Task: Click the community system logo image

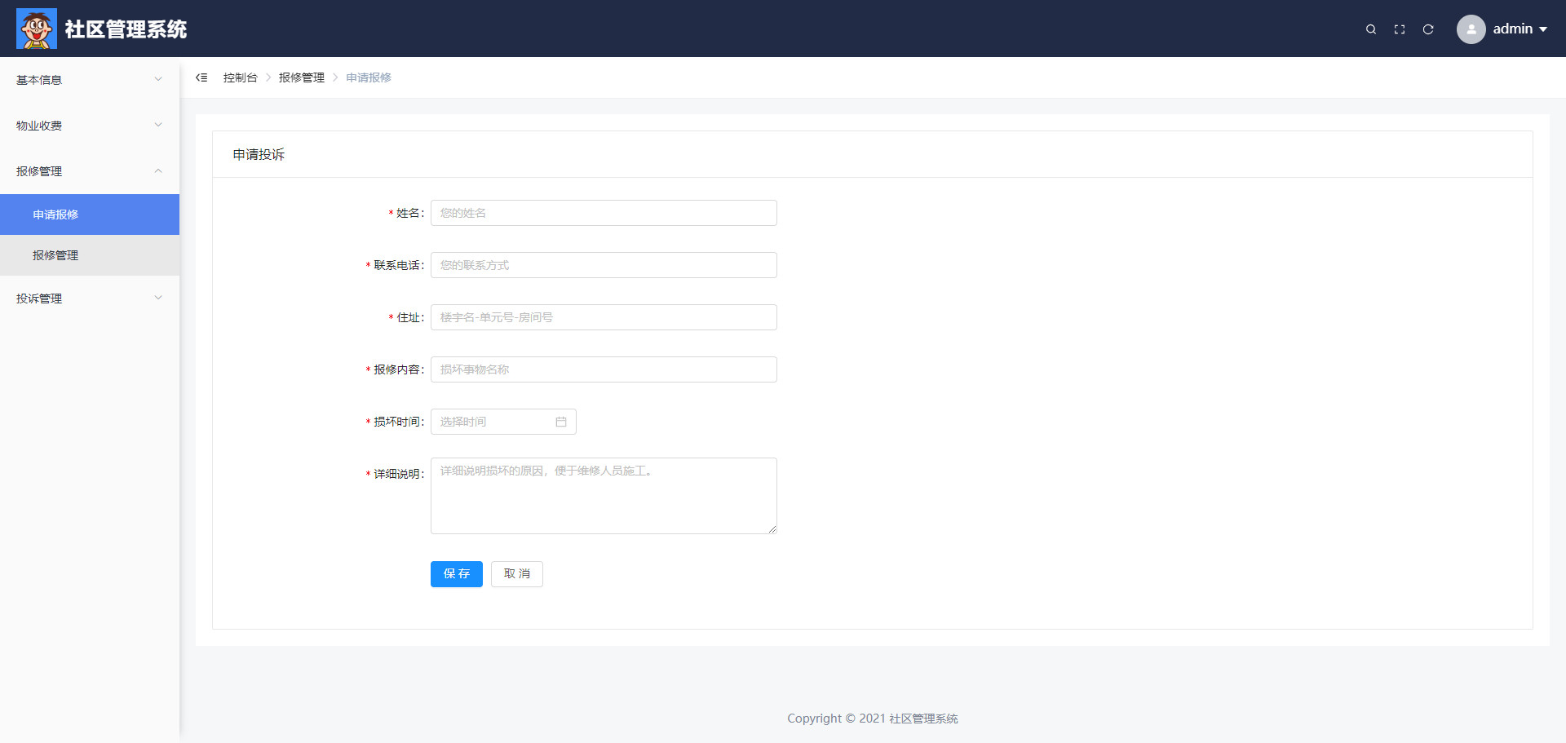Action: pyautogui.click(x=37, y=29)
